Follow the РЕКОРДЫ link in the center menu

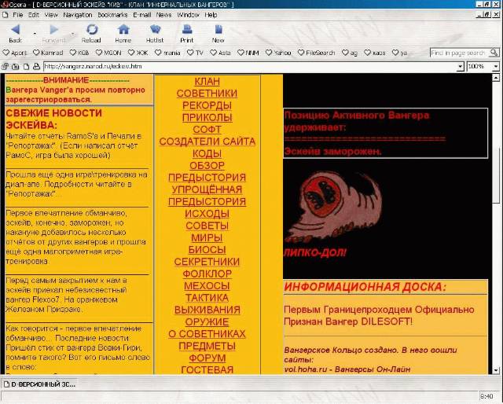(207, 105)
